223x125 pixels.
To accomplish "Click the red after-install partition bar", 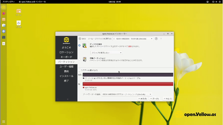I will (128, 84).
